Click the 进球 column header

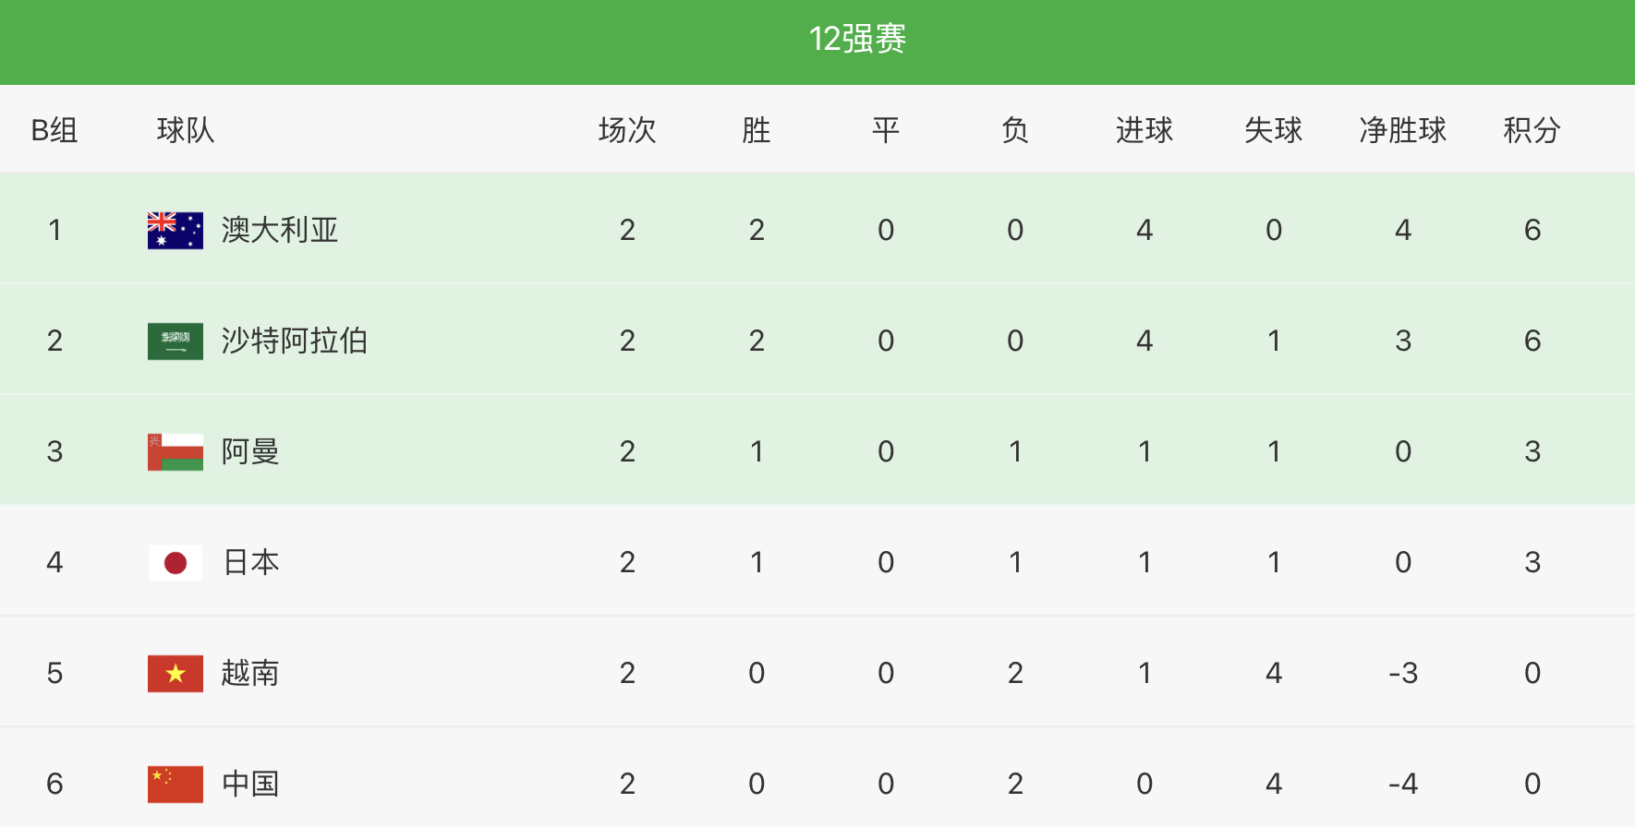tap(1144, 130)
